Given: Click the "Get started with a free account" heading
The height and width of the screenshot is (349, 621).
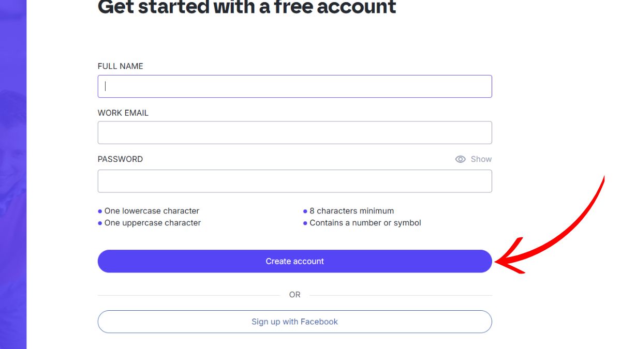Looking at the screenshot, I should pos(247,7).
